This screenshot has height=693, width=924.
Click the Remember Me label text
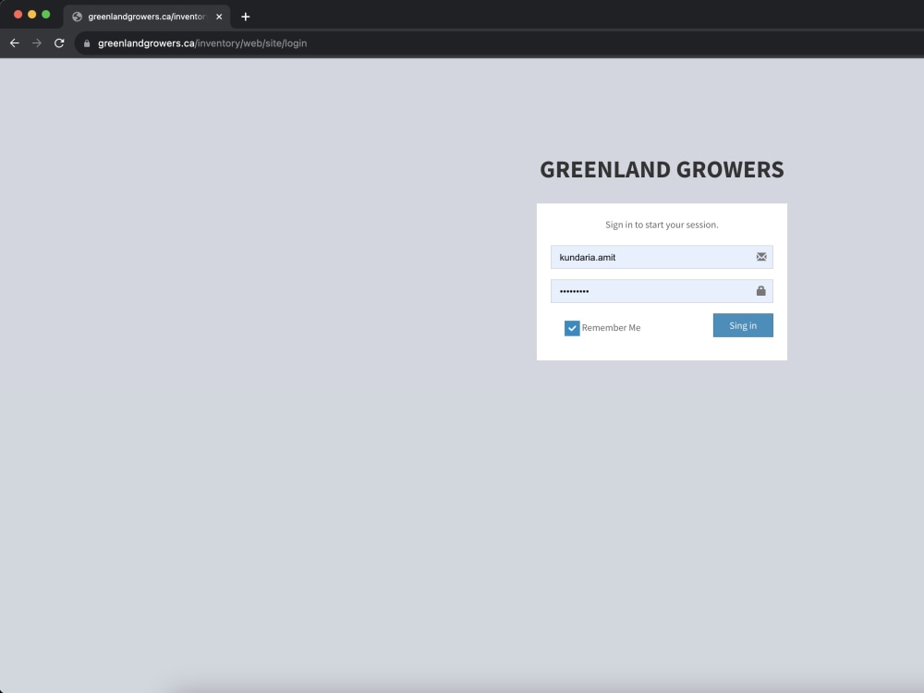point(611,328)
